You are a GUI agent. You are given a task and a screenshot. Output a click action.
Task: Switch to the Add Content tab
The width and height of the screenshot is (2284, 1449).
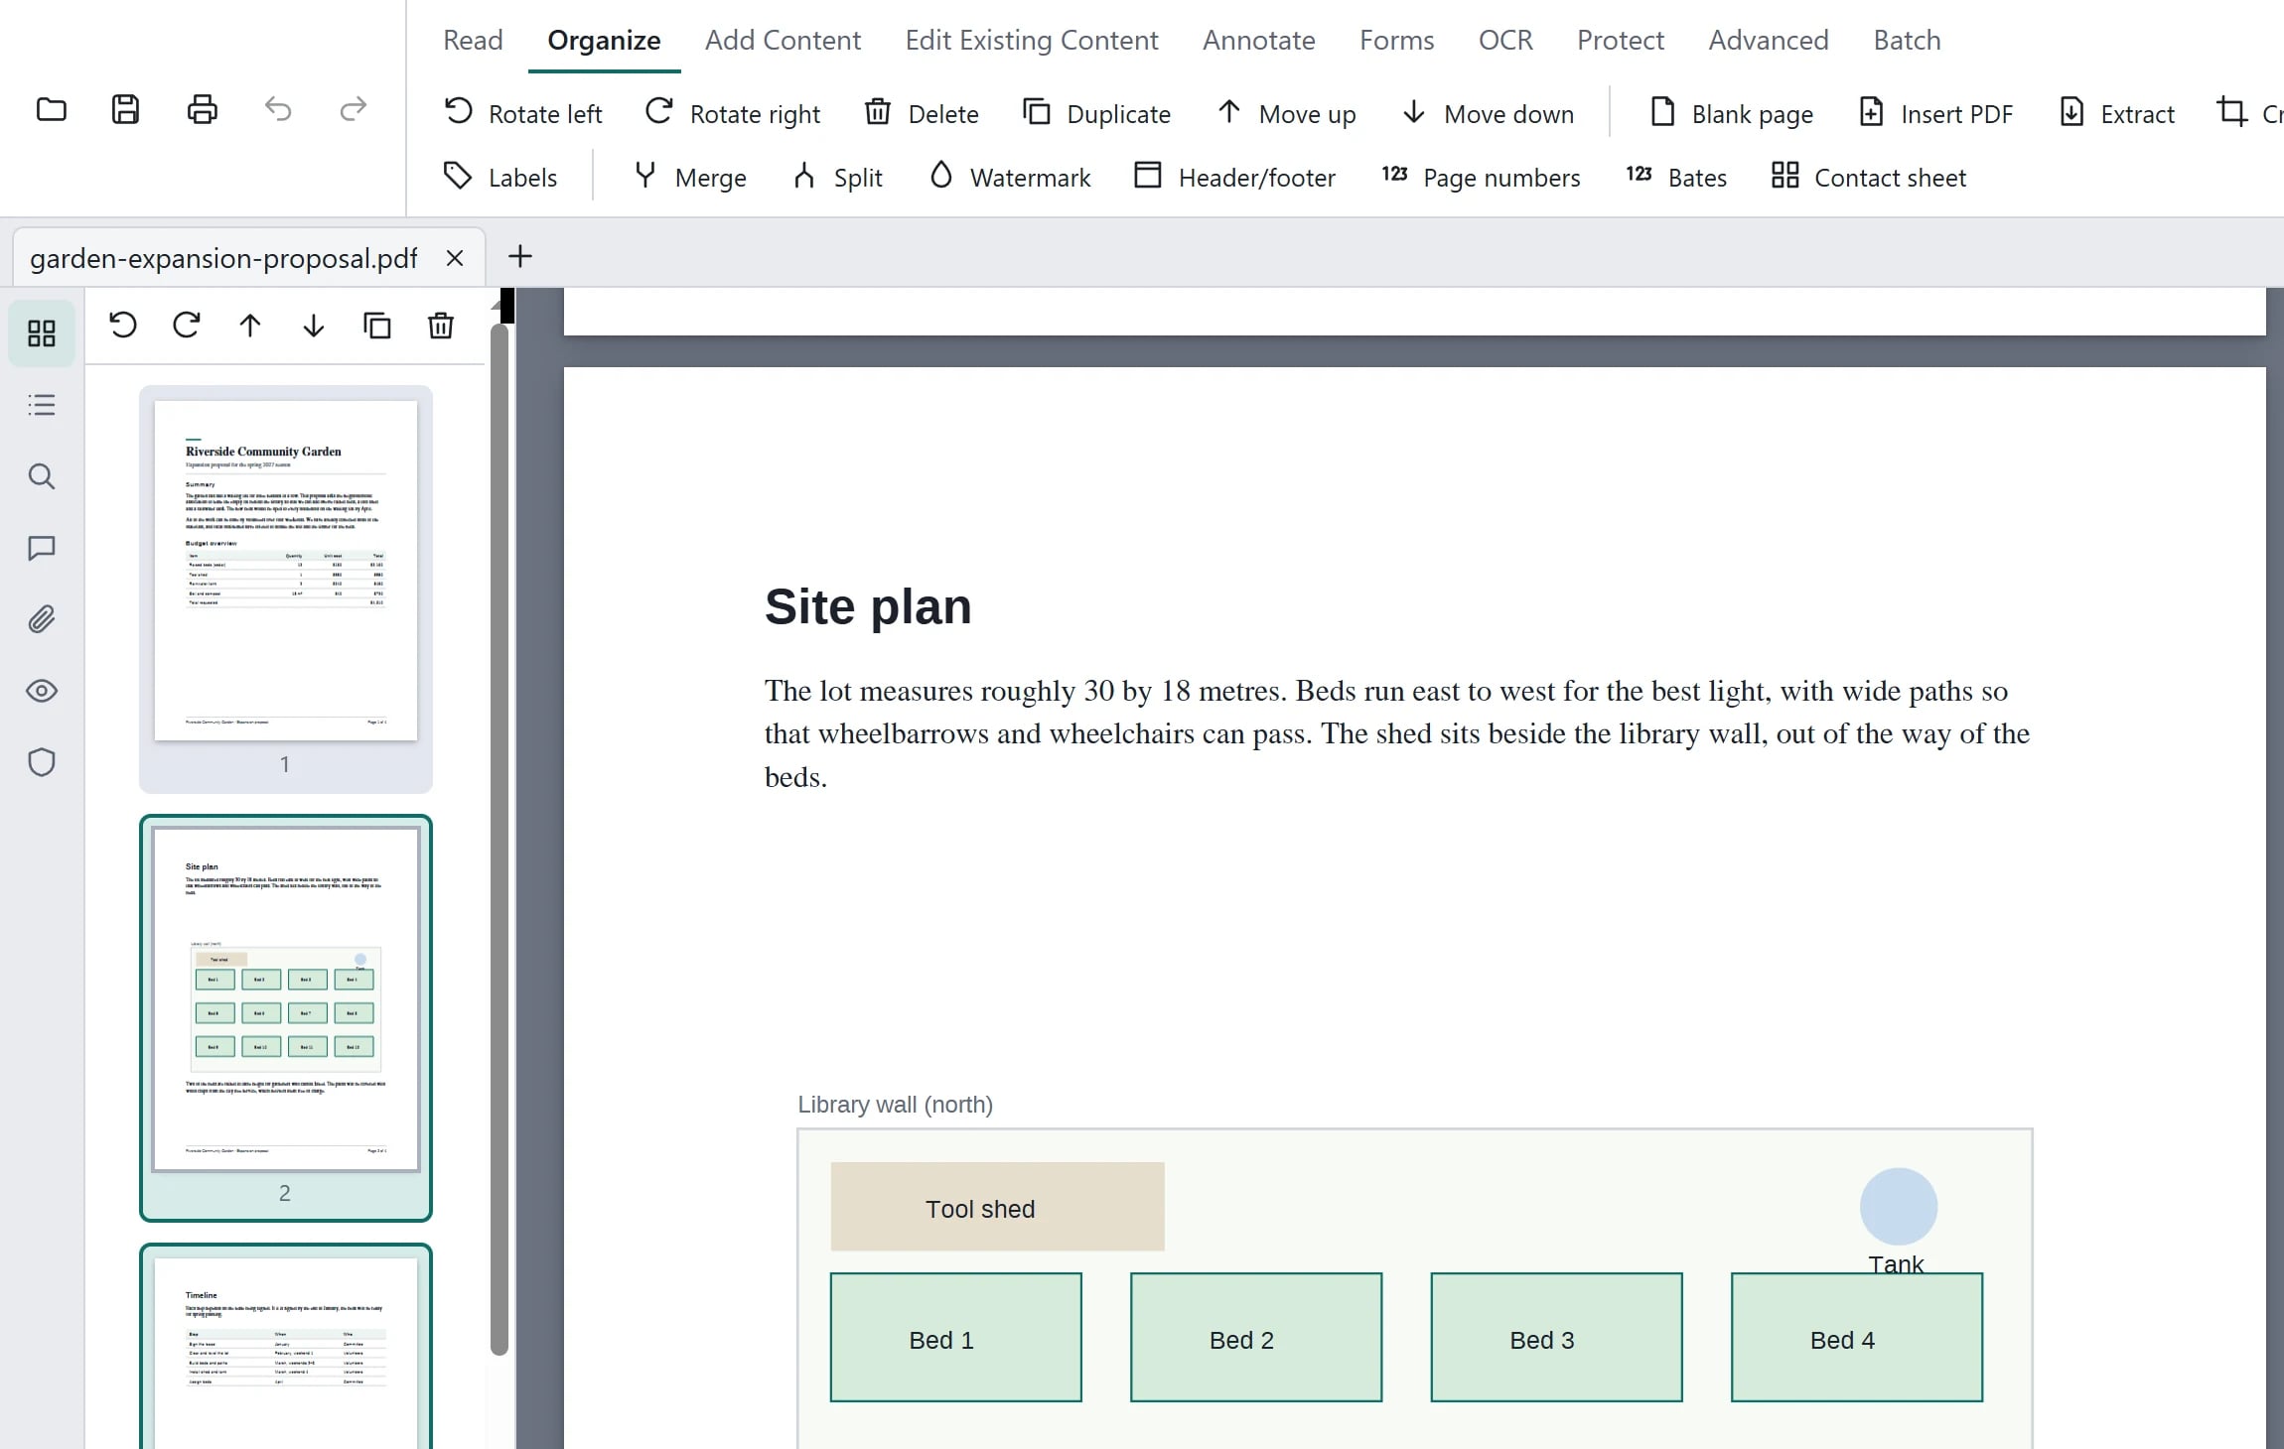[x=783, y=40]
